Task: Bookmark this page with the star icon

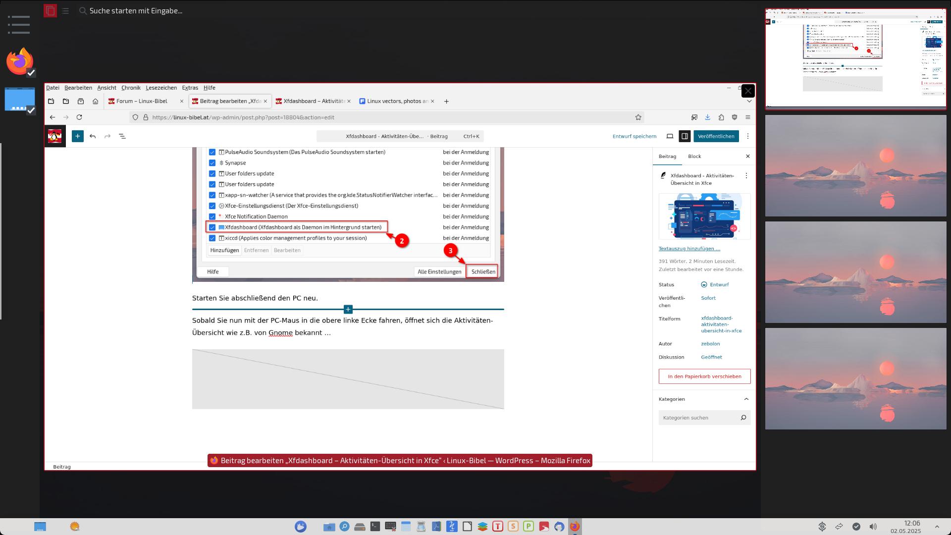Action: point(638,117)
